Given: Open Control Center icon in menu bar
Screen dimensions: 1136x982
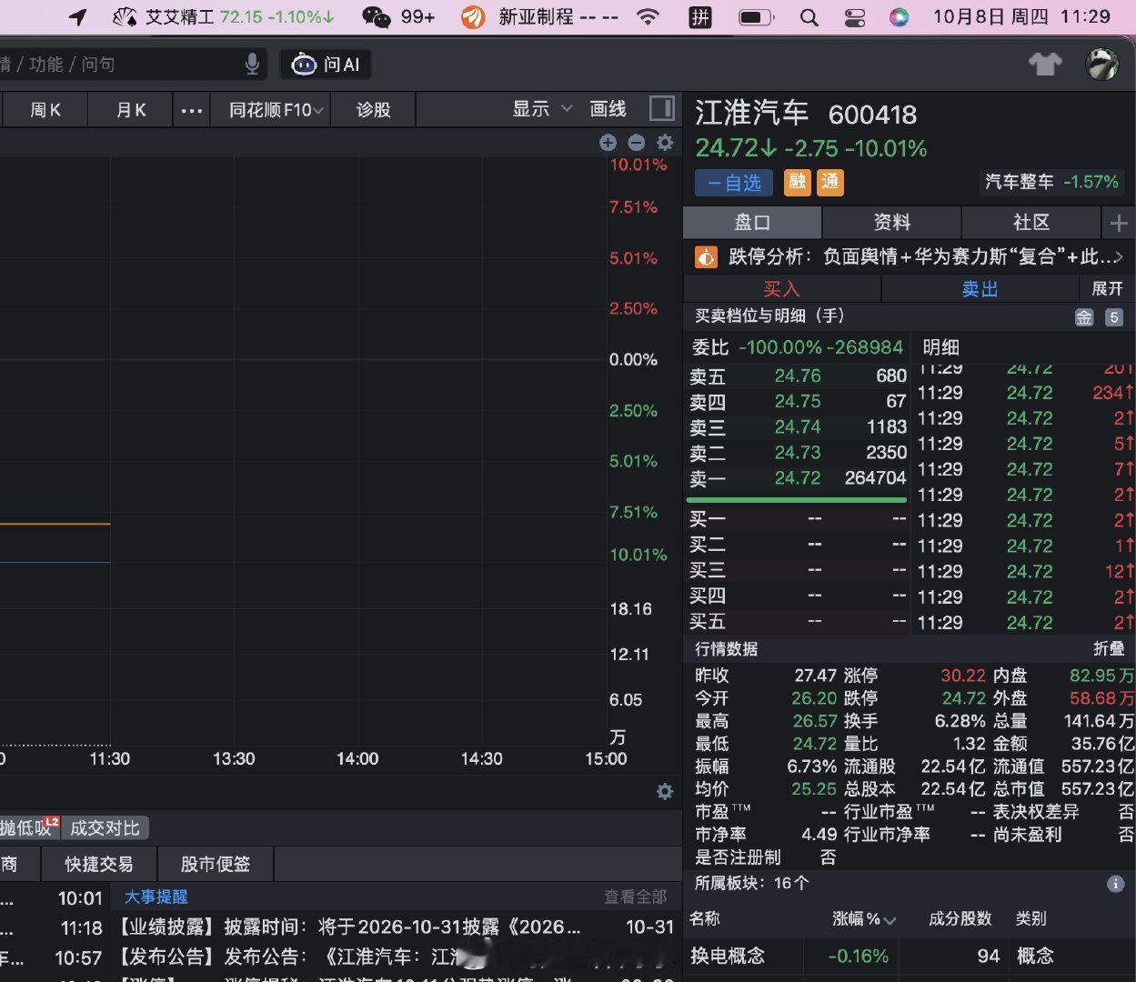Looking at the screenshot, I should point(855,17).
